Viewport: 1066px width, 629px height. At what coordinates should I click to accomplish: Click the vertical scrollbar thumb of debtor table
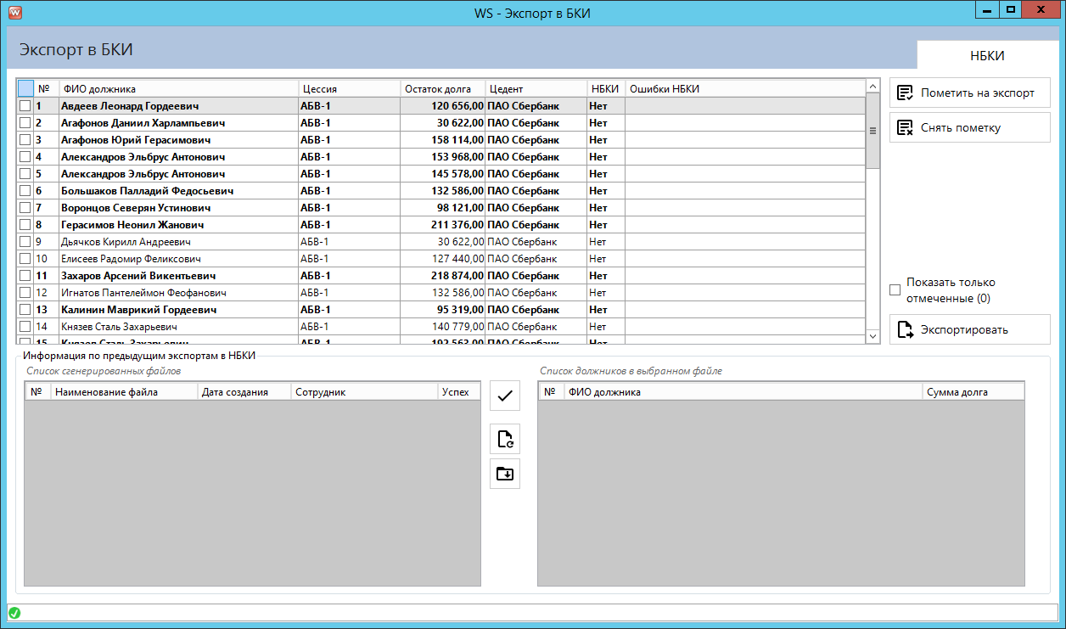[872, 131]
